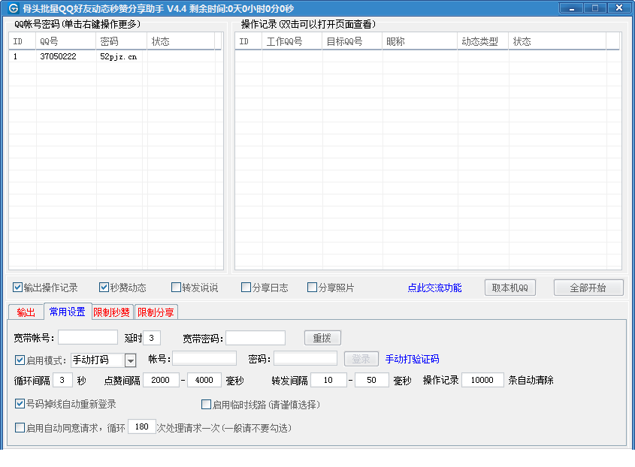Image resolution: width=635 pixels, height=467 pixels.
Task: Click the 操作记录 limit field 10000
Action: [482, 380]
